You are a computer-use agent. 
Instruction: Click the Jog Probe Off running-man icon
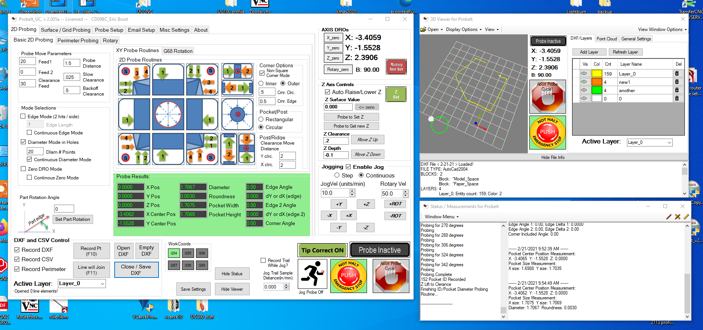tap(312, 274)
